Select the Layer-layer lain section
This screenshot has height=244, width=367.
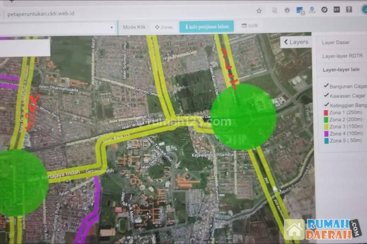[340, 69]
